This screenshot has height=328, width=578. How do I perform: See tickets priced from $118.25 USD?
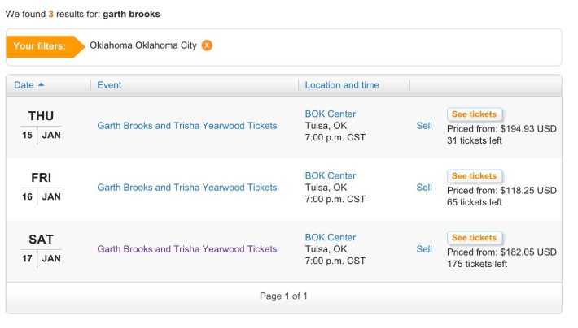pos(475,176)
